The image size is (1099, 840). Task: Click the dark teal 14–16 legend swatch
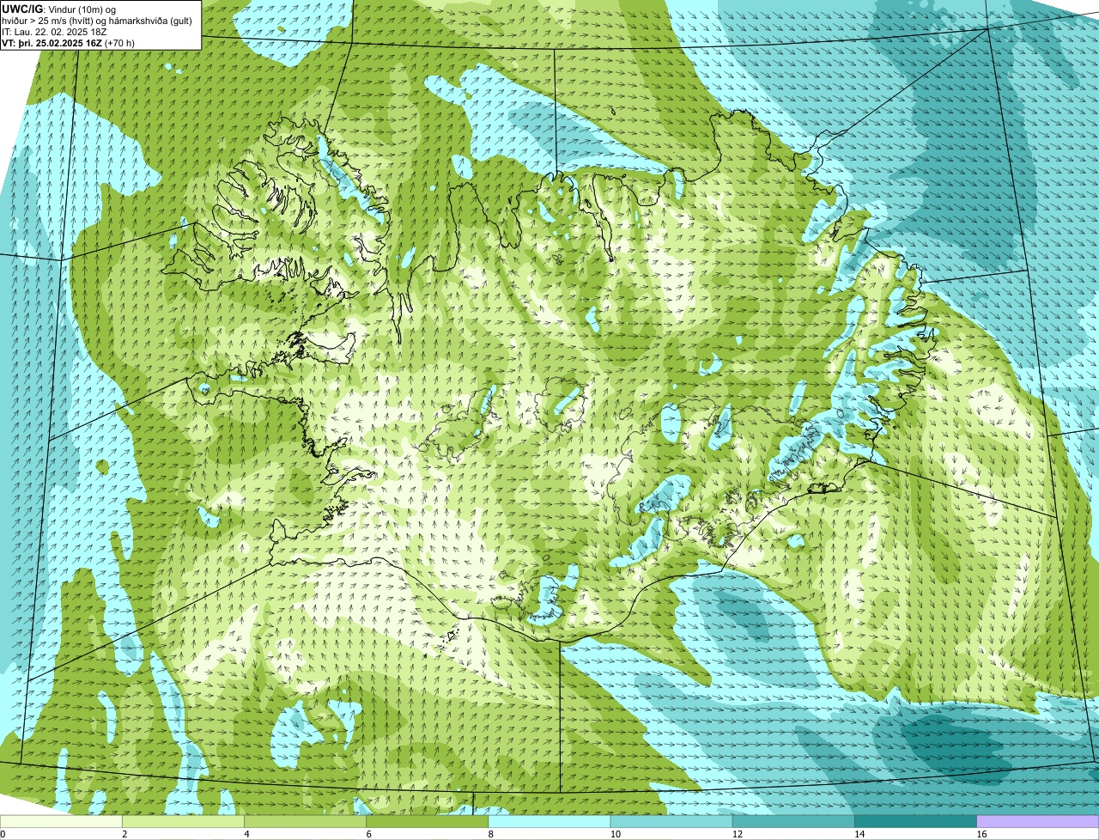point(915,822)
